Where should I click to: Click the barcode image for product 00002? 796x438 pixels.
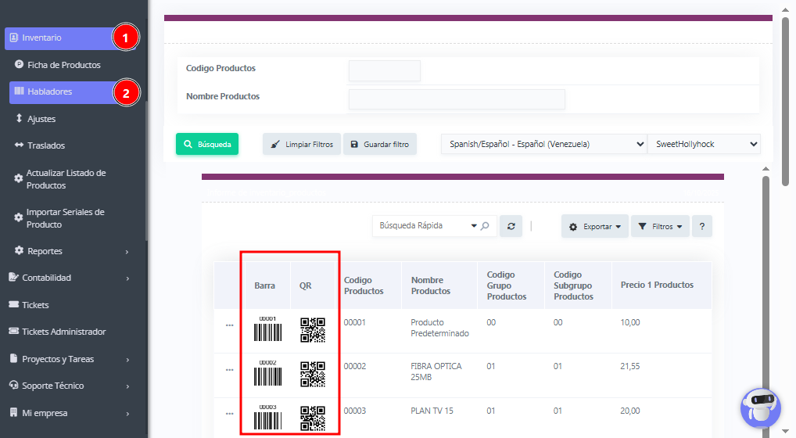[267, 374]
